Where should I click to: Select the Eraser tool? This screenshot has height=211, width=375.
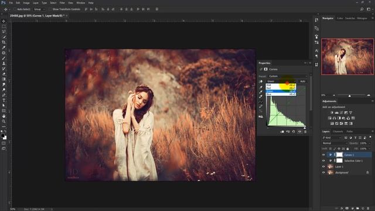pyautogui.click(x=4, y=74)
